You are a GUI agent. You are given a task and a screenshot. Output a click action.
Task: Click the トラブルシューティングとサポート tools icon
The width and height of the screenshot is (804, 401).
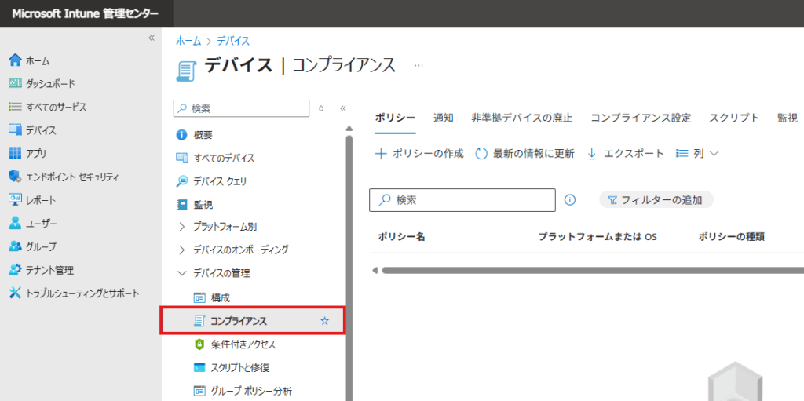16,293
